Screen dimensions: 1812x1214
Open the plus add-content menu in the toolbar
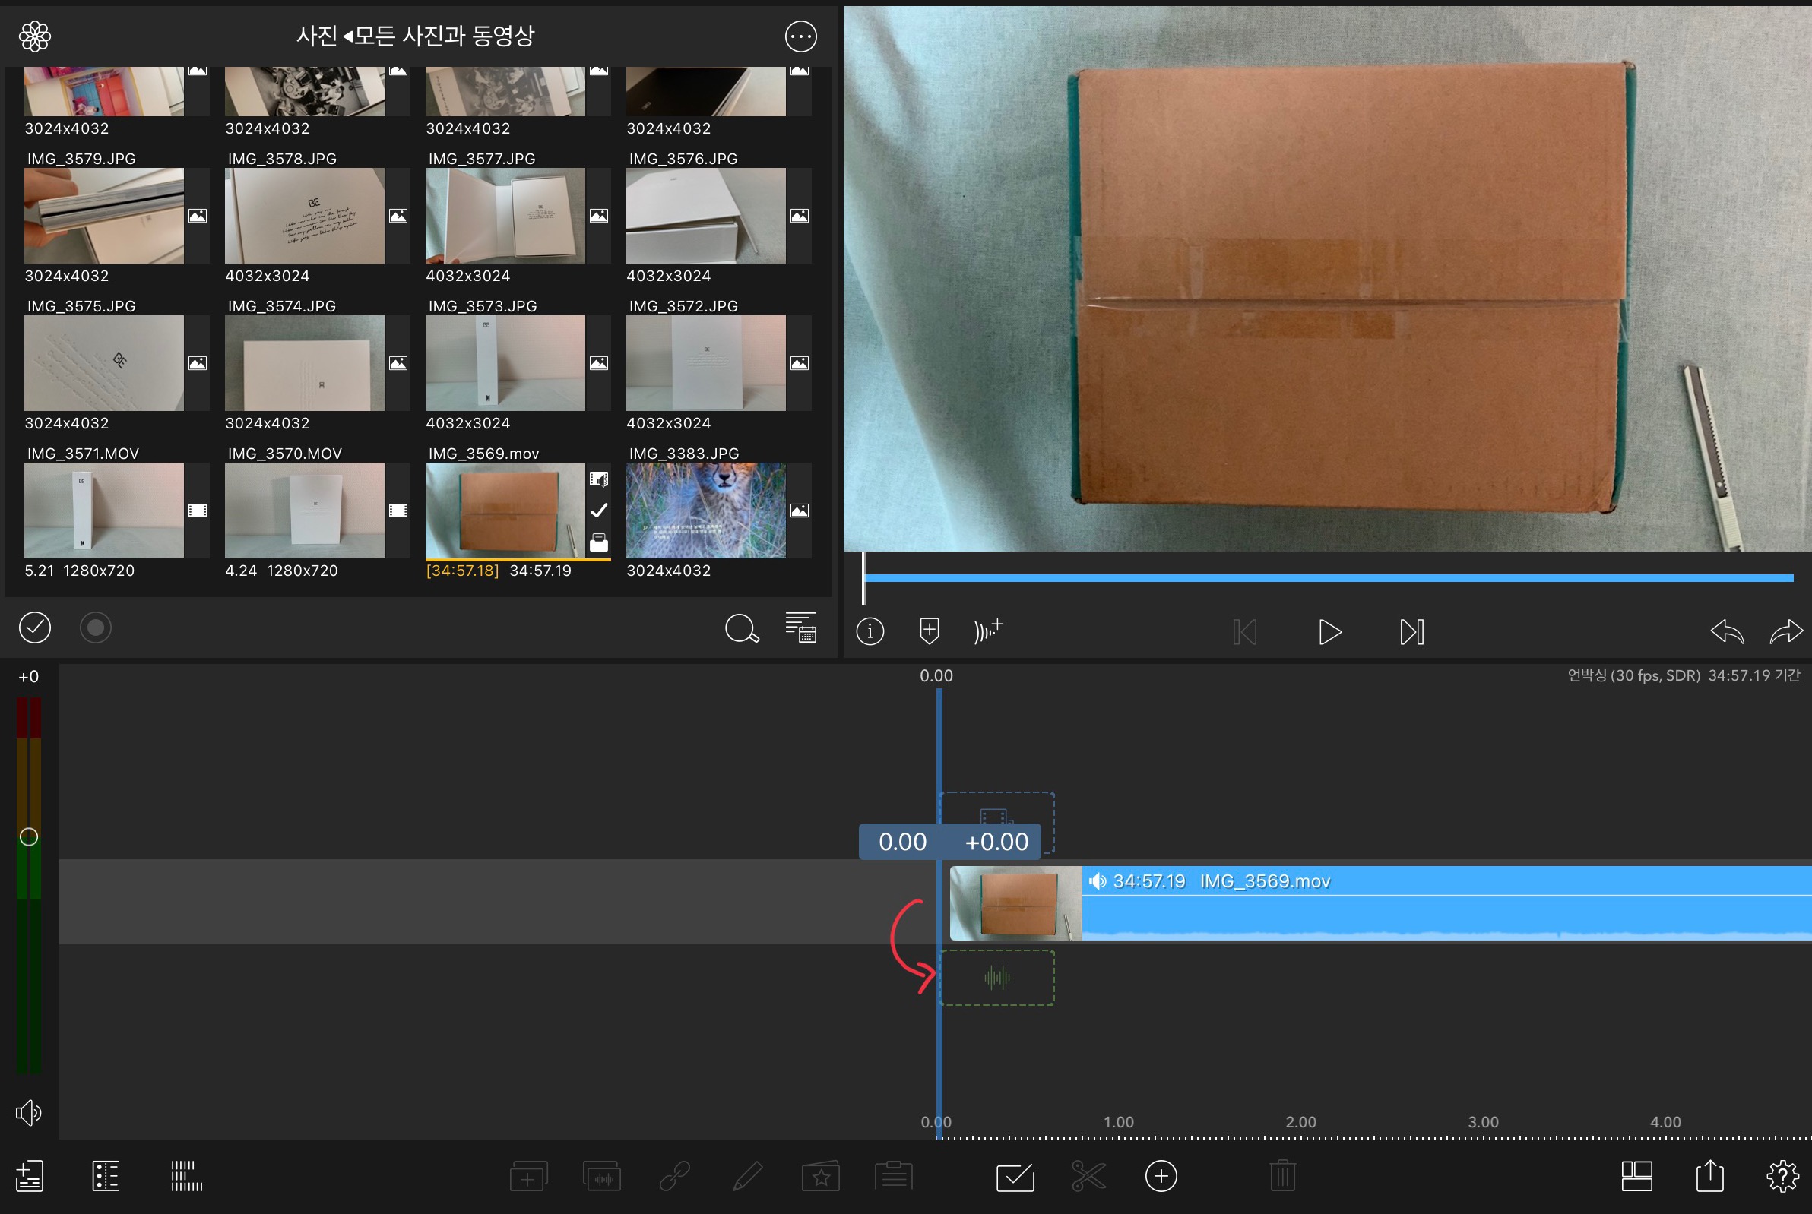pos(1161,1176)
